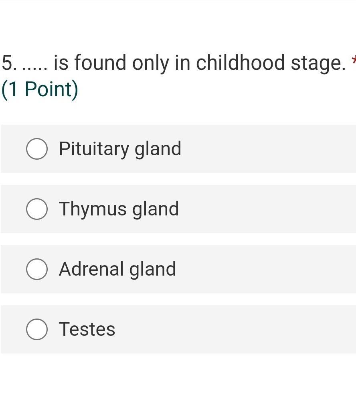Select the Pituitary gland radio button
This screenshot has width=356, height=404.
(37, 149)
